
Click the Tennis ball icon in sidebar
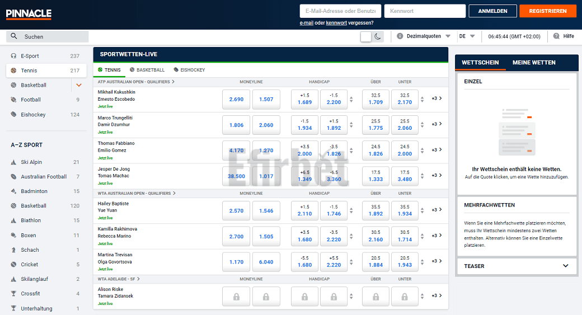tap(14, 70)
